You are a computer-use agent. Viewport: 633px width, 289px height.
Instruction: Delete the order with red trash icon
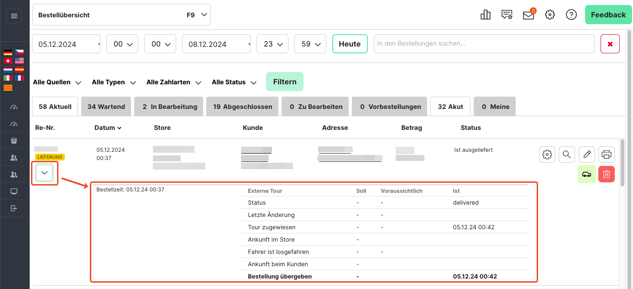tap(606, 174)
